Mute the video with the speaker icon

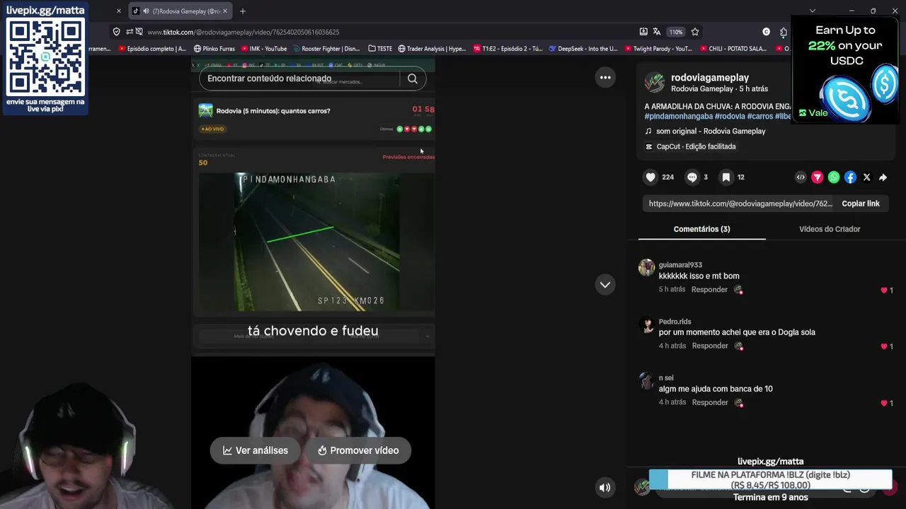click(x=605, y=487)
